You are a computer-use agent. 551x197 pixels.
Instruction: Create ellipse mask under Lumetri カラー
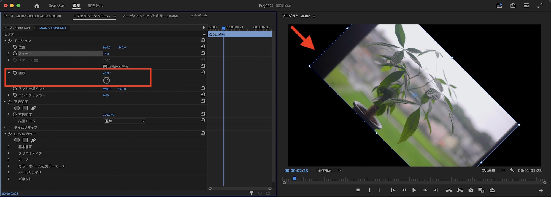pyautogui.click(x=17, y=140)
